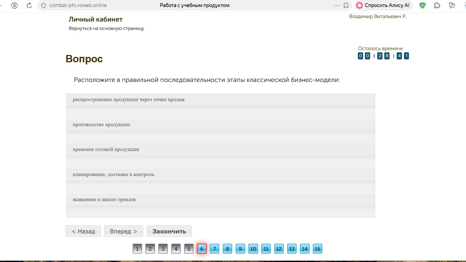Open the three-dots page menu
The height and width of the screenshot is (262, 466).
[x=337, y=5]
